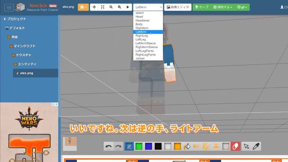Expand the 資産 folder
Image resolution: width=288 pixels, height=162 pixels.
[x=13, y=37]
